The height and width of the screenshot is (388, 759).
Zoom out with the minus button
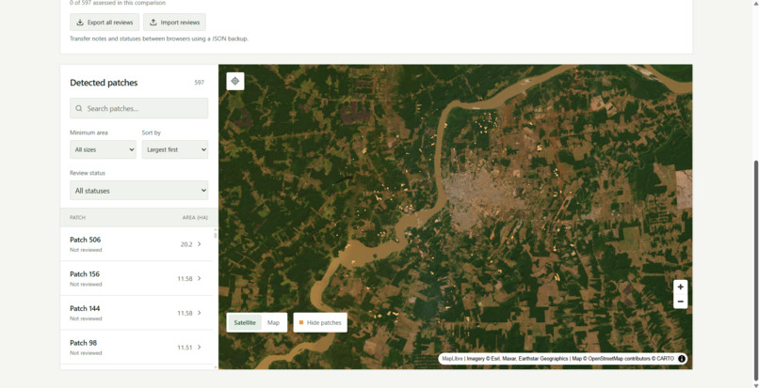tap(680, 302)
